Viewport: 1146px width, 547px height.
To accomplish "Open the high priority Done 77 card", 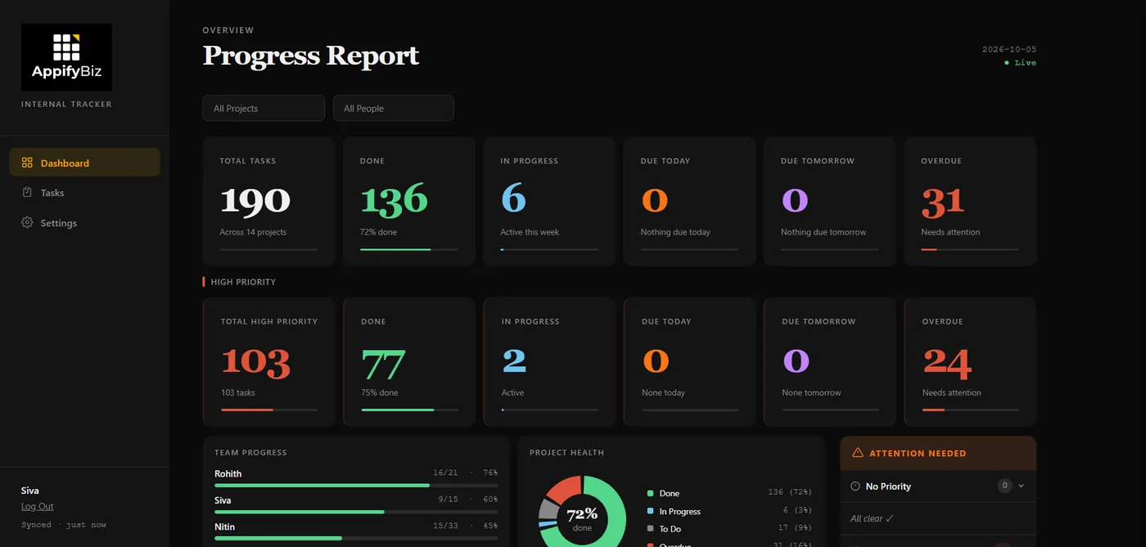I will click(x=408, y=361).
